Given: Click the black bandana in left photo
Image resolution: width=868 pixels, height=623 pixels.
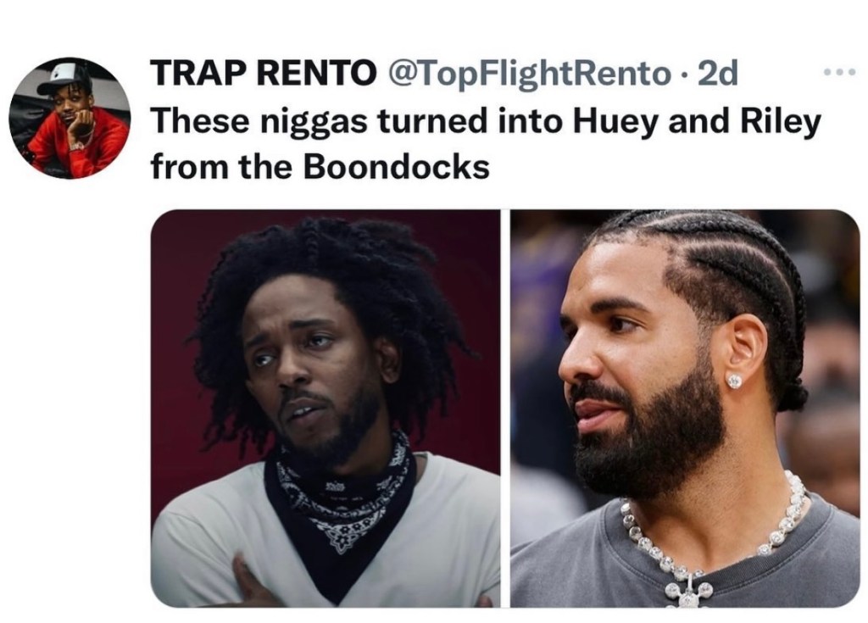Looking at the screenshot, I should (339, 509).
